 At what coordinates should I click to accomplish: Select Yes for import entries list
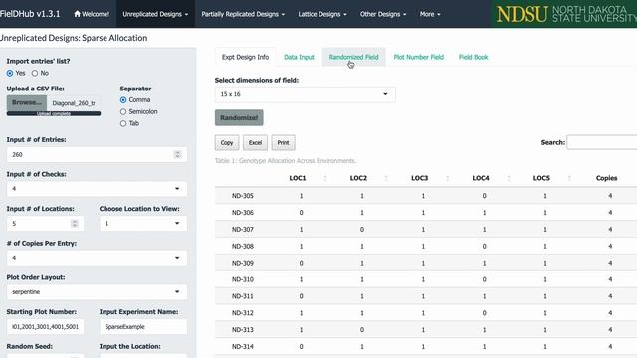(10, 73)
